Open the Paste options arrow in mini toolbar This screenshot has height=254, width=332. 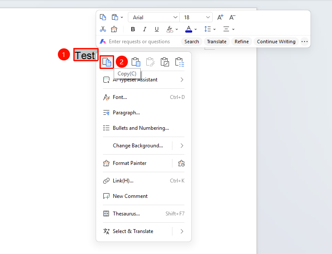[x=122, y=17]
